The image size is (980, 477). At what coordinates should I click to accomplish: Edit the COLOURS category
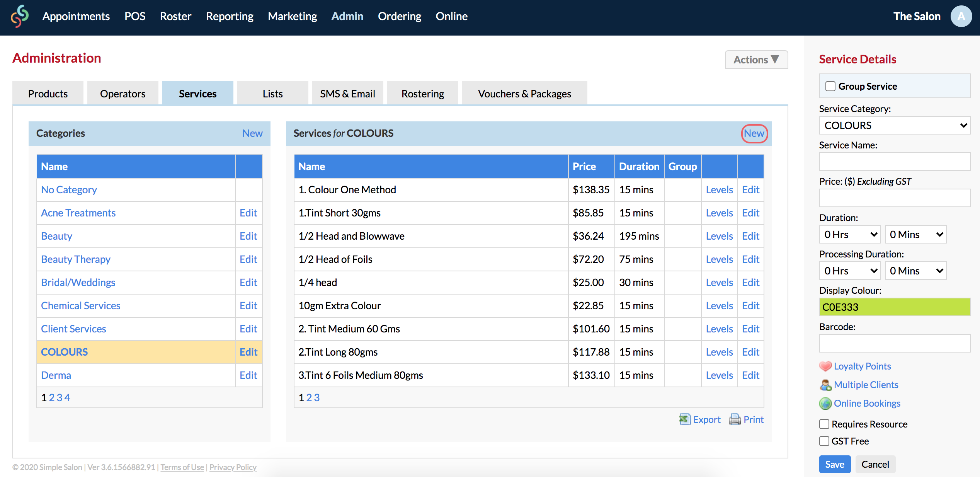click(x=248, y=352)
